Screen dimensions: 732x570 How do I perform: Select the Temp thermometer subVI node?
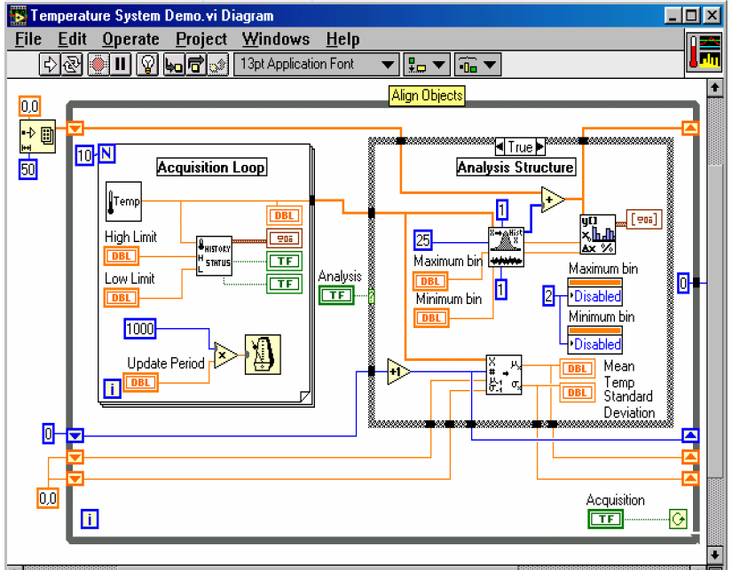123,201
